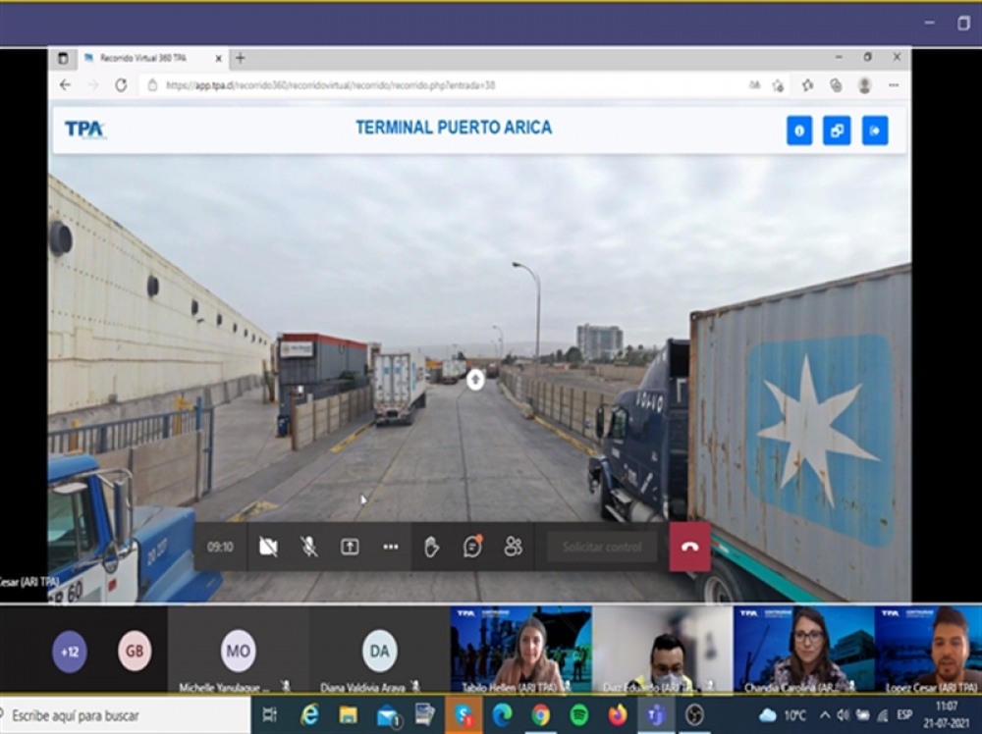This screenshot has height=734, width=982.
Task: Select Tabilo Hellen's video tile
Action: click(x=521, y=650)
